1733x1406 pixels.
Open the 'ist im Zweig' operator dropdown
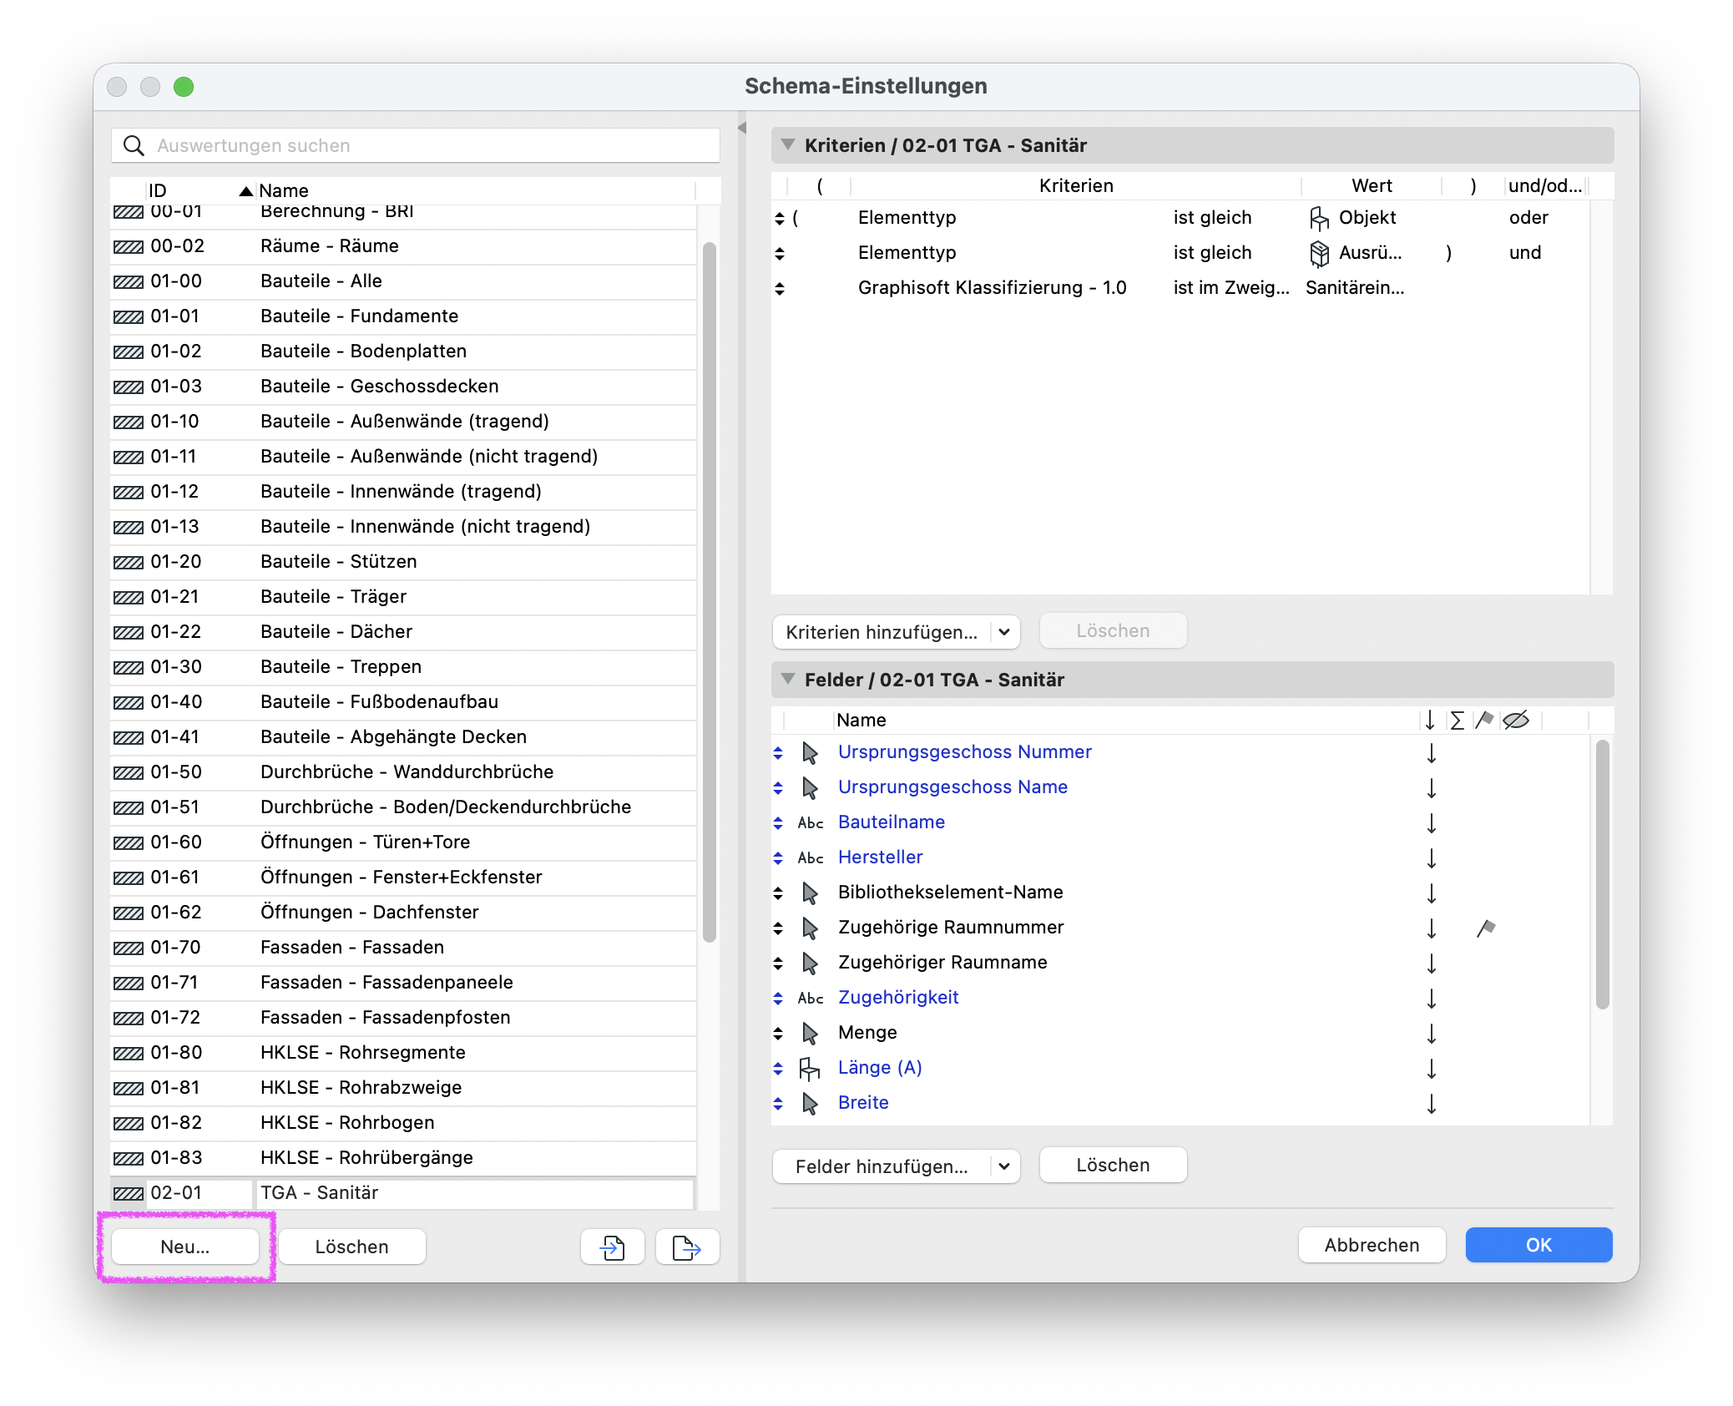click(1230, 288)
